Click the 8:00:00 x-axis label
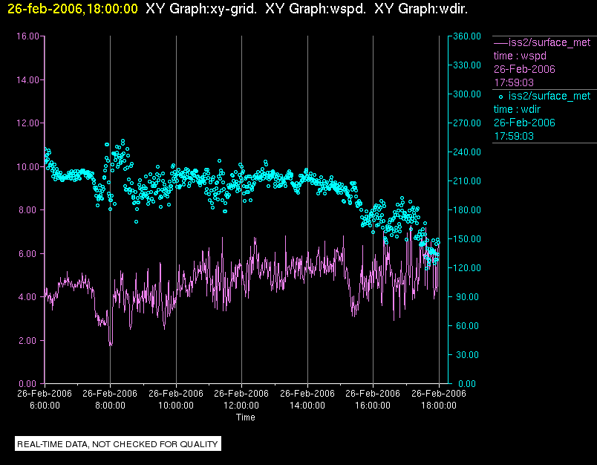The image size is (597, 465). (x=110, y=406)
